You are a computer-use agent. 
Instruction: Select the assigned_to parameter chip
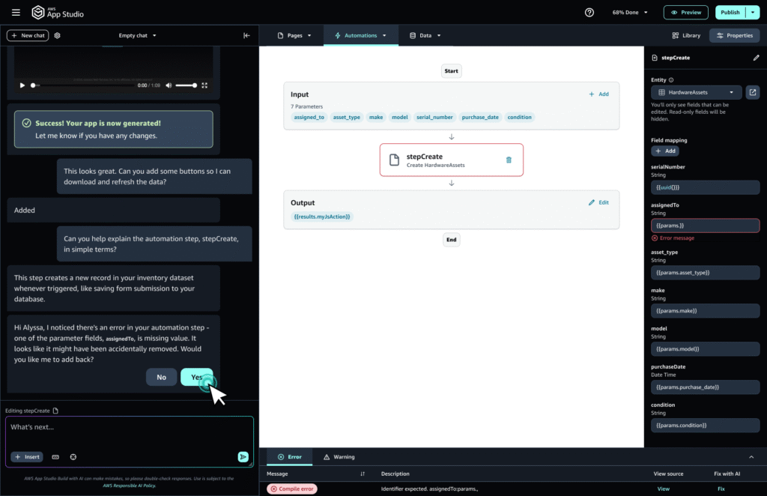309,117
